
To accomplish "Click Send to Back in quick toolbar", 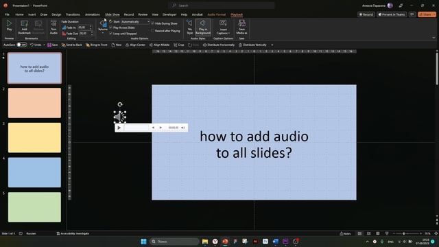I will pyautogui.click(x=71, y=45).
